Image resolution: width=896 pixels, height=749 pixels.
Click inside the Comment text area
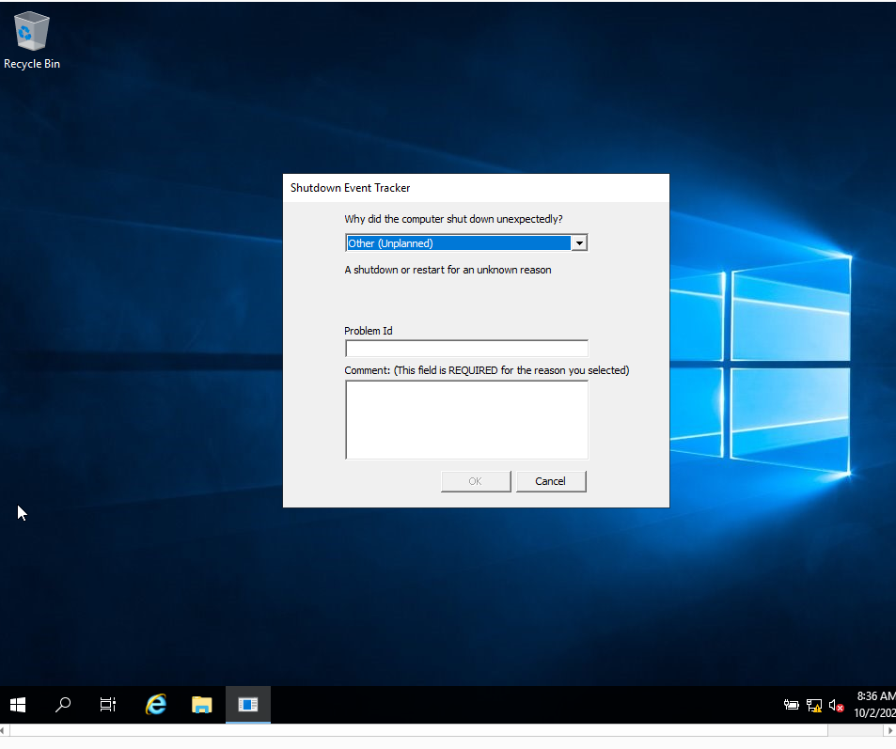pos(466,420)
